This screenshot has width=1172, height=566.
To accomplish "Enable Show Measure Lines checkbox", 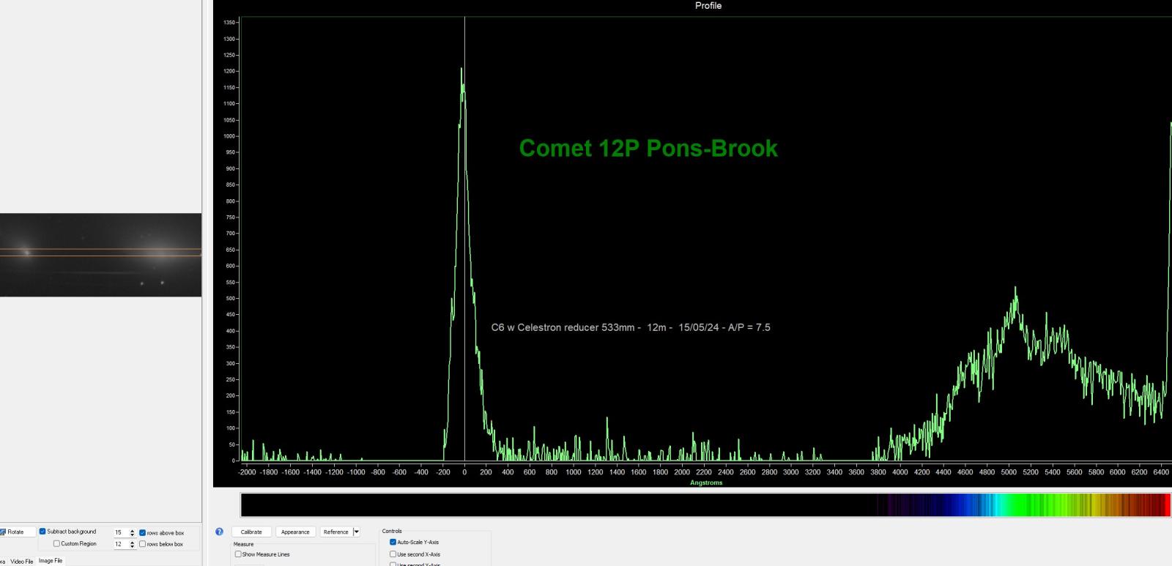I will coord(238,554).
